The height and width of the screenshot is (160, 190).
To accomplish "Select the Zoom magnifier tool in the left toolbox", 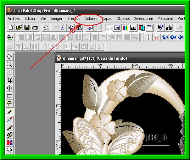I will [10, 64].
